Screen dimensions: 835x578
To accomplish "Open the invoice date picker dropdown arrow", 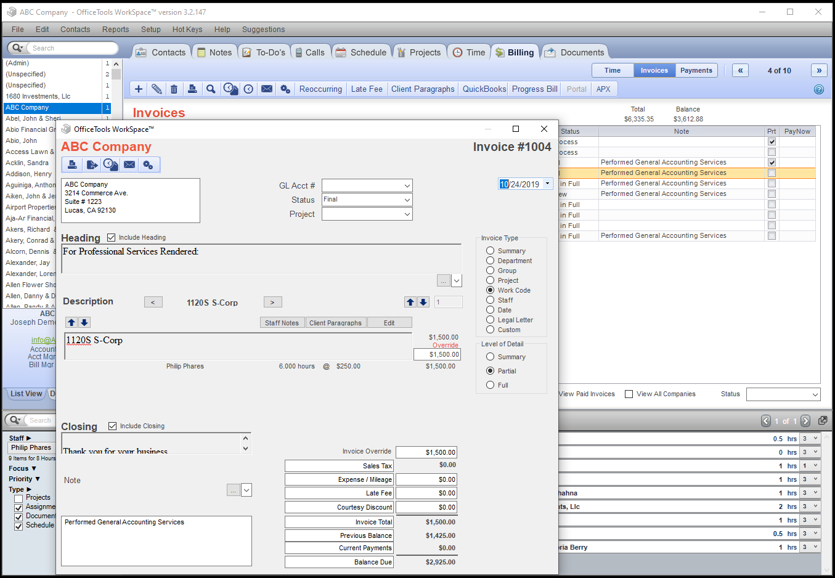I will coord(547,184).
